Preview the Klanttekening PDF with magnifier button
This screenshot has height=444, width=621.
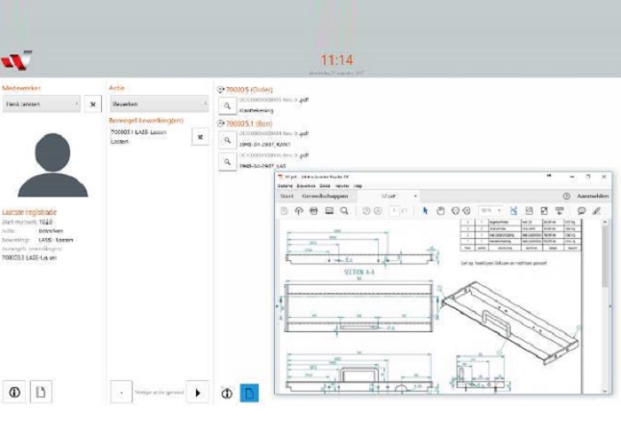[226, 105]
